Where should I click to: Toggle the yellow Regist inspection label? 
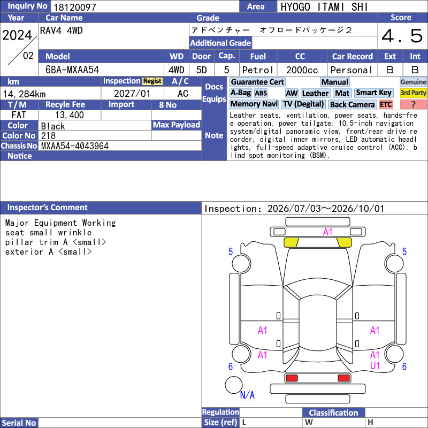pyautogui.click(x=152, y=81)
